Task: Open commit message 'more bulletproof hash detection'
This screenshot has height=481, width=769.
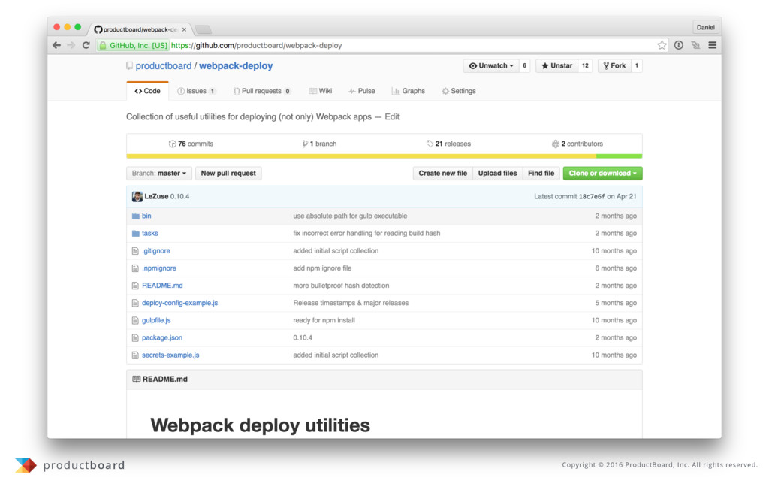Action: [342, 286]
